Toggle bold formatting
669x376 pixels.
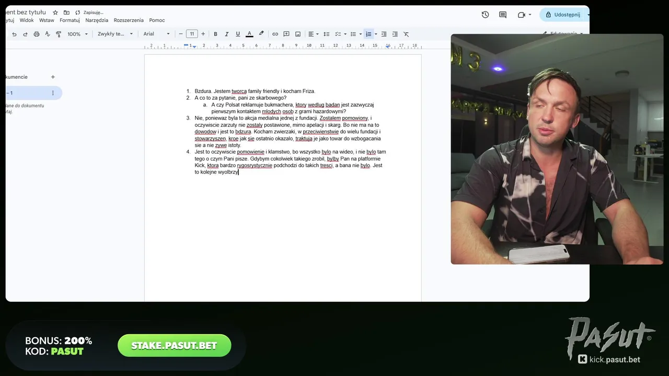coord(215,34)
